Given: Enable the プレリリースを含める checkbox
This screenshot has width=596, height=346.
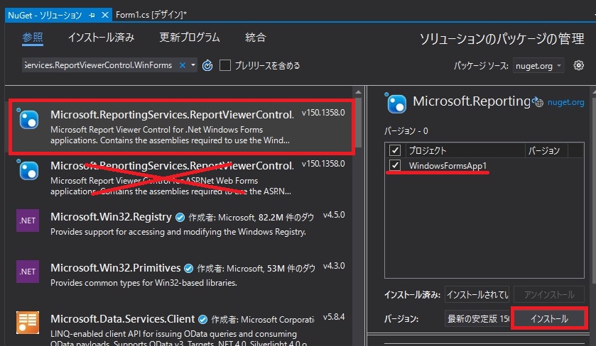Looking at the screenshot, I should coord(225,65).
